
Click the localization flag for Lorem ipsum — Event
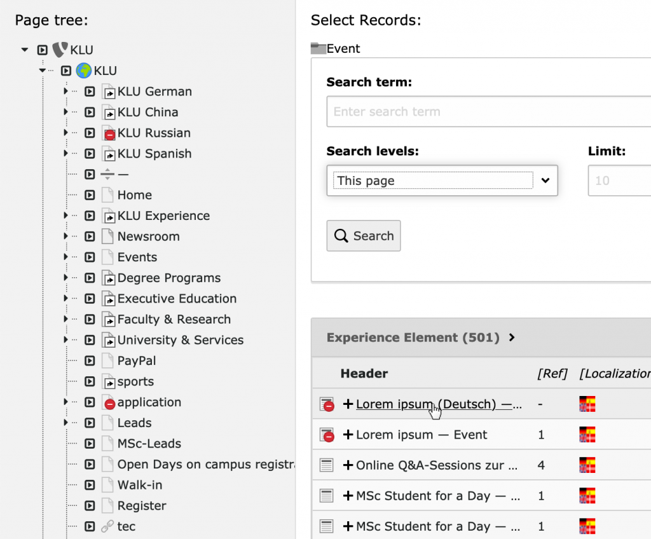click(587, 435)
